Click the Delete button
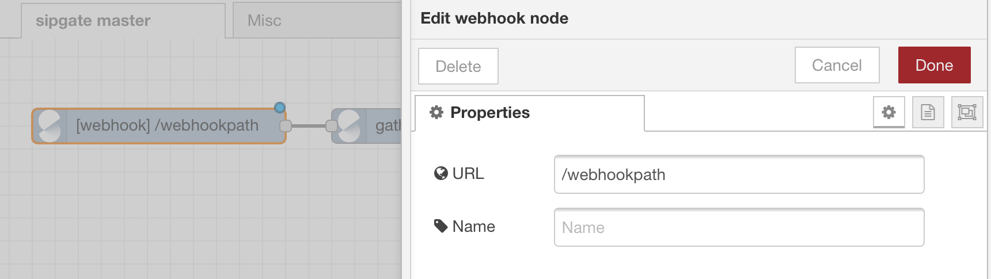The image size is (991, 279). click(x=458, y=66)
